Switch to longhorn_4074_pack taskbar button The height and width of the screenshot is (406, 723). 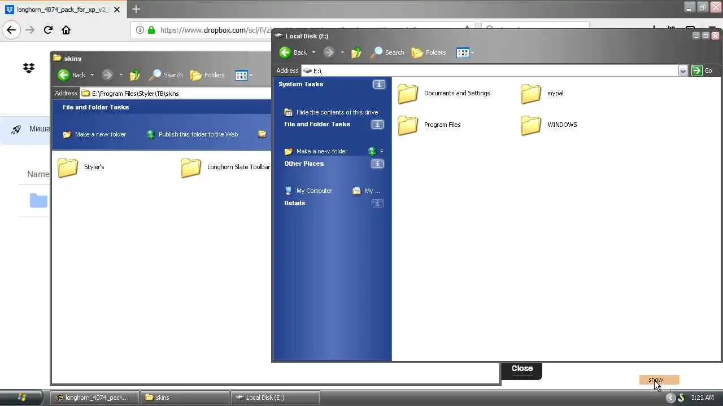click(x=94, y=398)
